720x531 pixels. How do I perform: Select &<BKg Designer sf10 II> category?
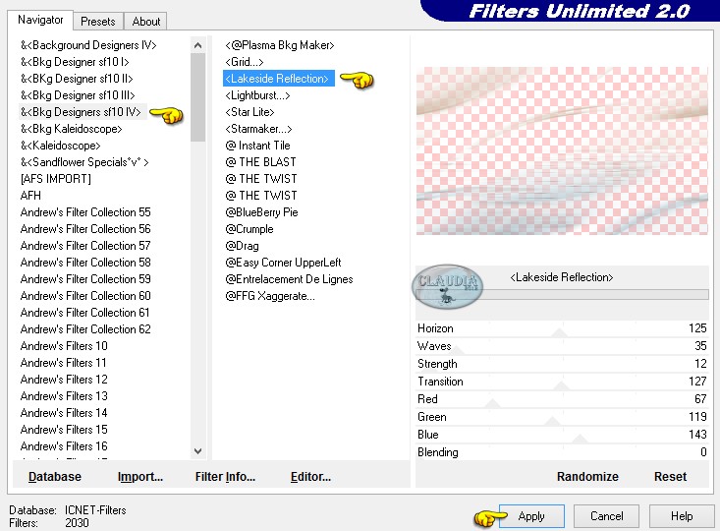pyautogui.click(x=77, y=79)
